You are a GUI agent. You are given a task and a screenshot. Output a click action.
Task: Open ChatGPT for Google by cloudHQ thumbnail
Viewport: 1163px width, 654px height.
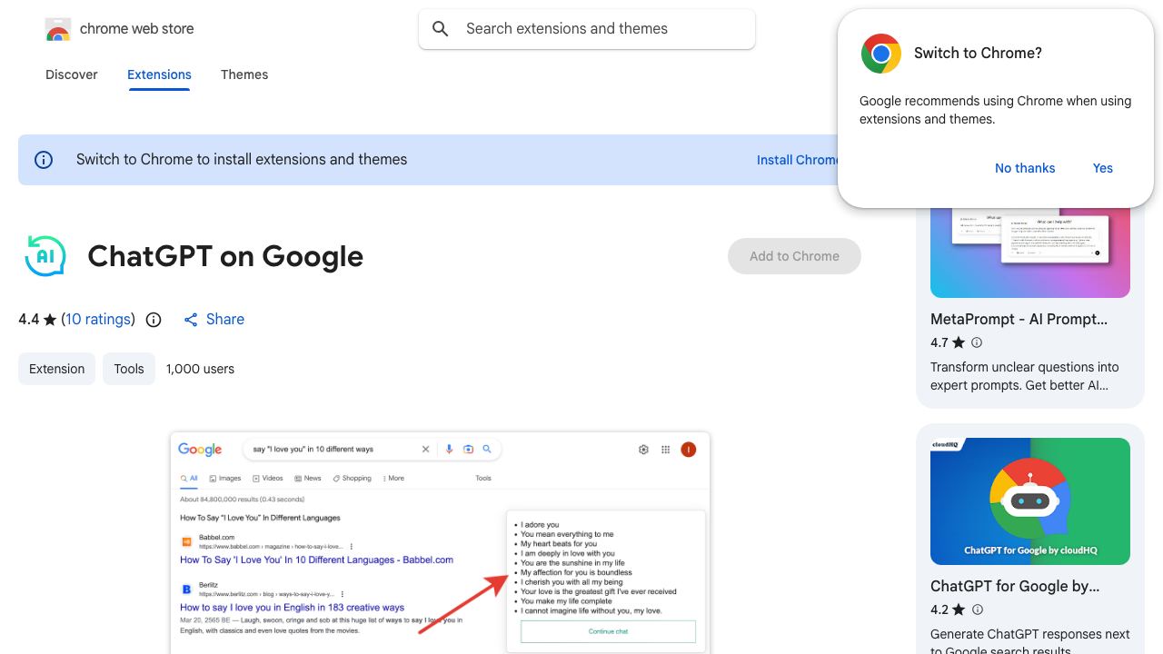tap(1030, 501)
